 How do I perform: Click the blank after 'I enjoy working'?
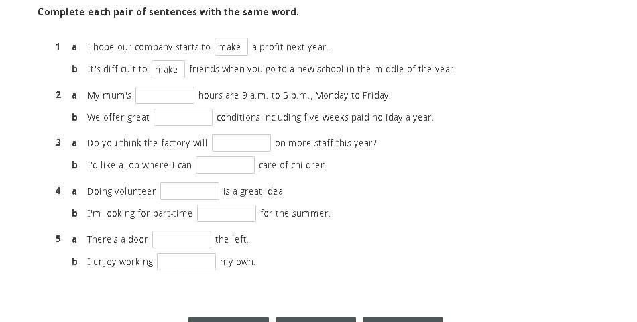(x=186, y=262)
